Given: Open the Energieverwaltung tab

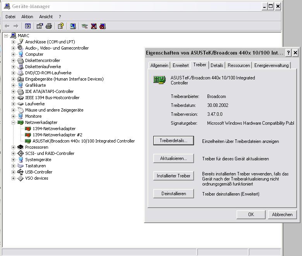Looking at the screenshot, I should (271, 65).
